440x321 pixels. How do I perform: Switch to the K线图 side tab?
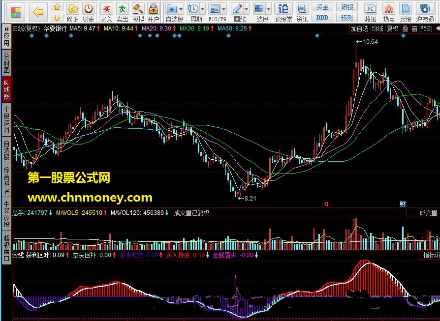(6, 89)
